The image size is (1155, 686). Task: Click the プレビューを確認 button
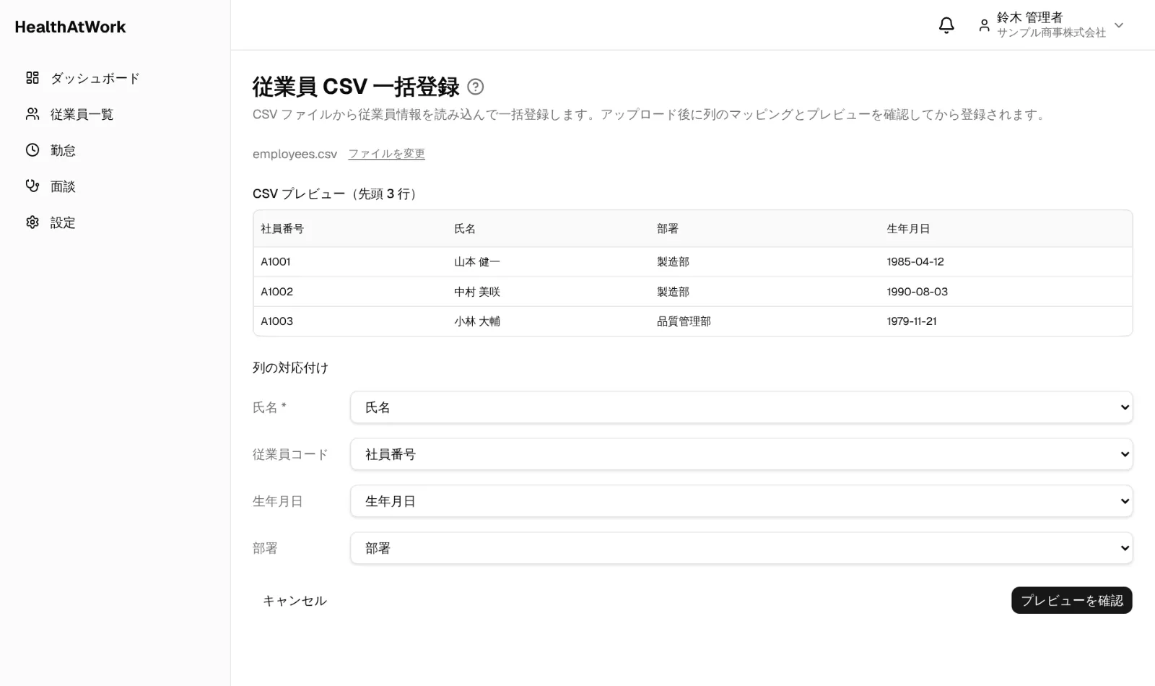pyautogui.click(x=1071, y=601)
